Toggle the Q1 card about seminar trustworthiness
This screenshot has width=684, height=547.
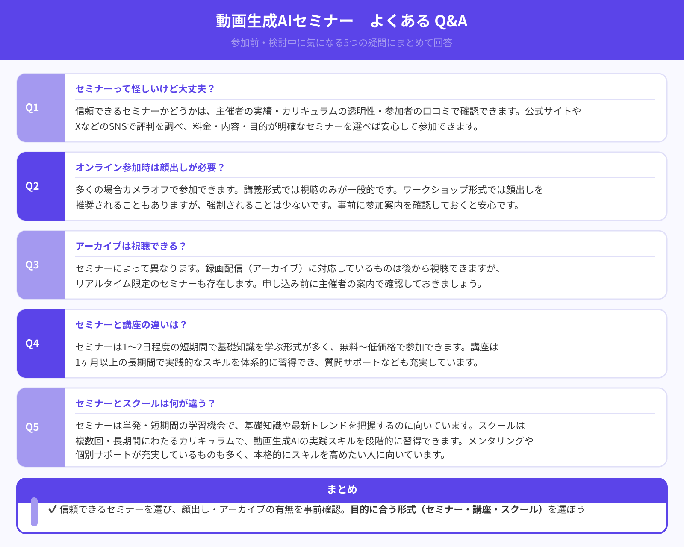coord(342,107)
